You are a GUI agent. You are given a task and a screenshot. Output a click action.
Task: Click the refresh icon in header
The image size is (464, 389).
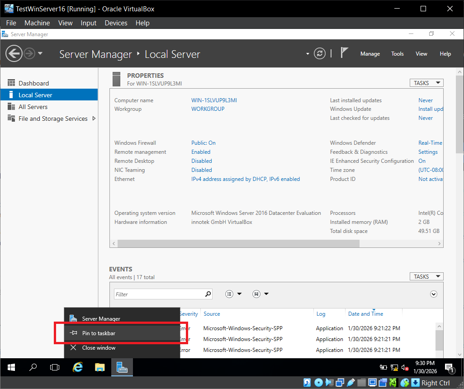320,54
